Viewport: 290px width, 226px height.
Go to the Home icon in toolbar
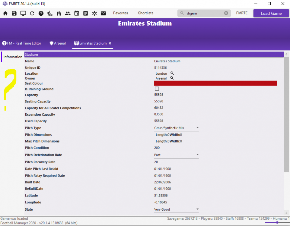5,13
